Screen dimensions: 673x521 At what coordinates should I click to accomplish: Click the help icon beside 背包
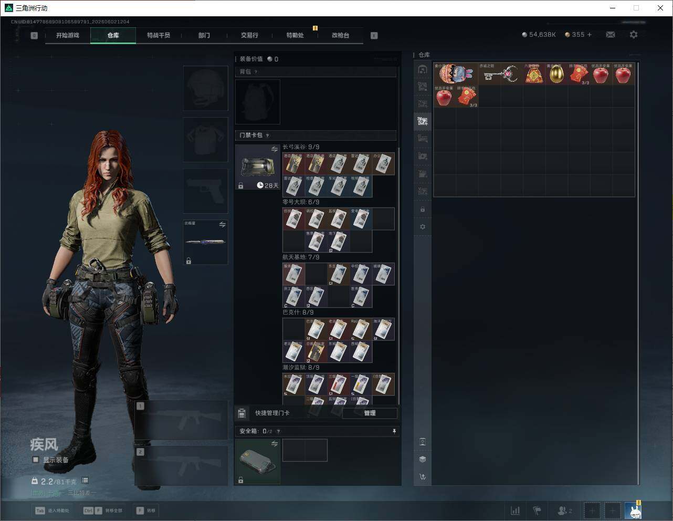256,72
